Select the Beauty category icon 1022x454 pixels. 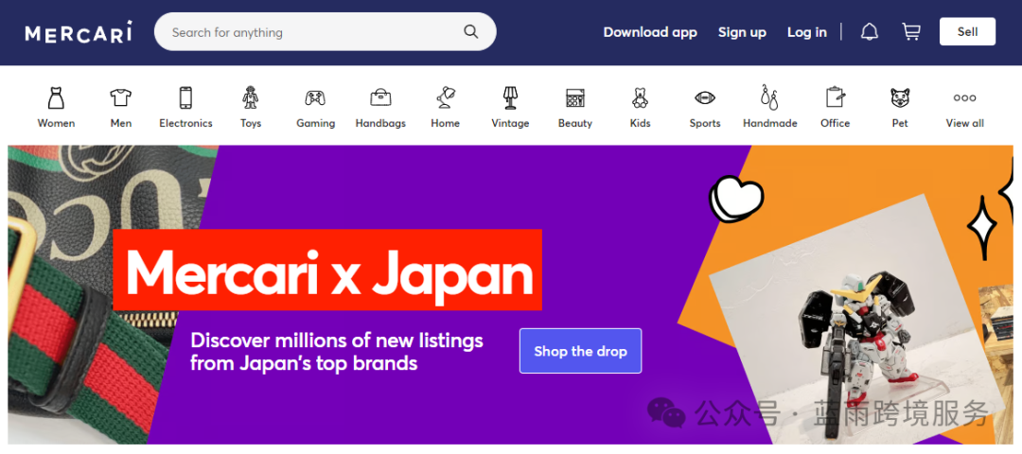point(575,98)
